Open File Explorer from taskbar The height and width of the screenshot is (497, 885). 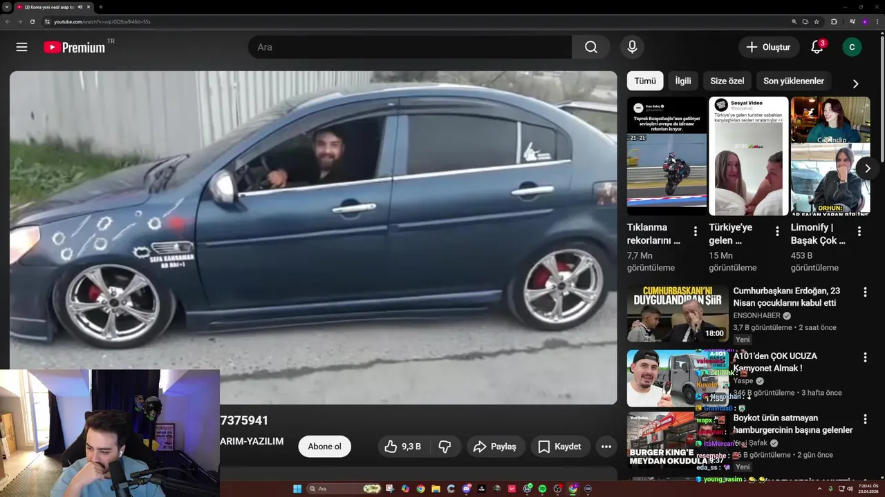[x=436, y=489]
